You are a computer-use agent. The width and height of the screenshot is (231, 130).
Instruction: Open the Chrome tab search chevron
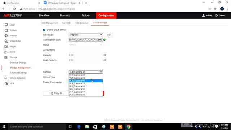point(204,3)
